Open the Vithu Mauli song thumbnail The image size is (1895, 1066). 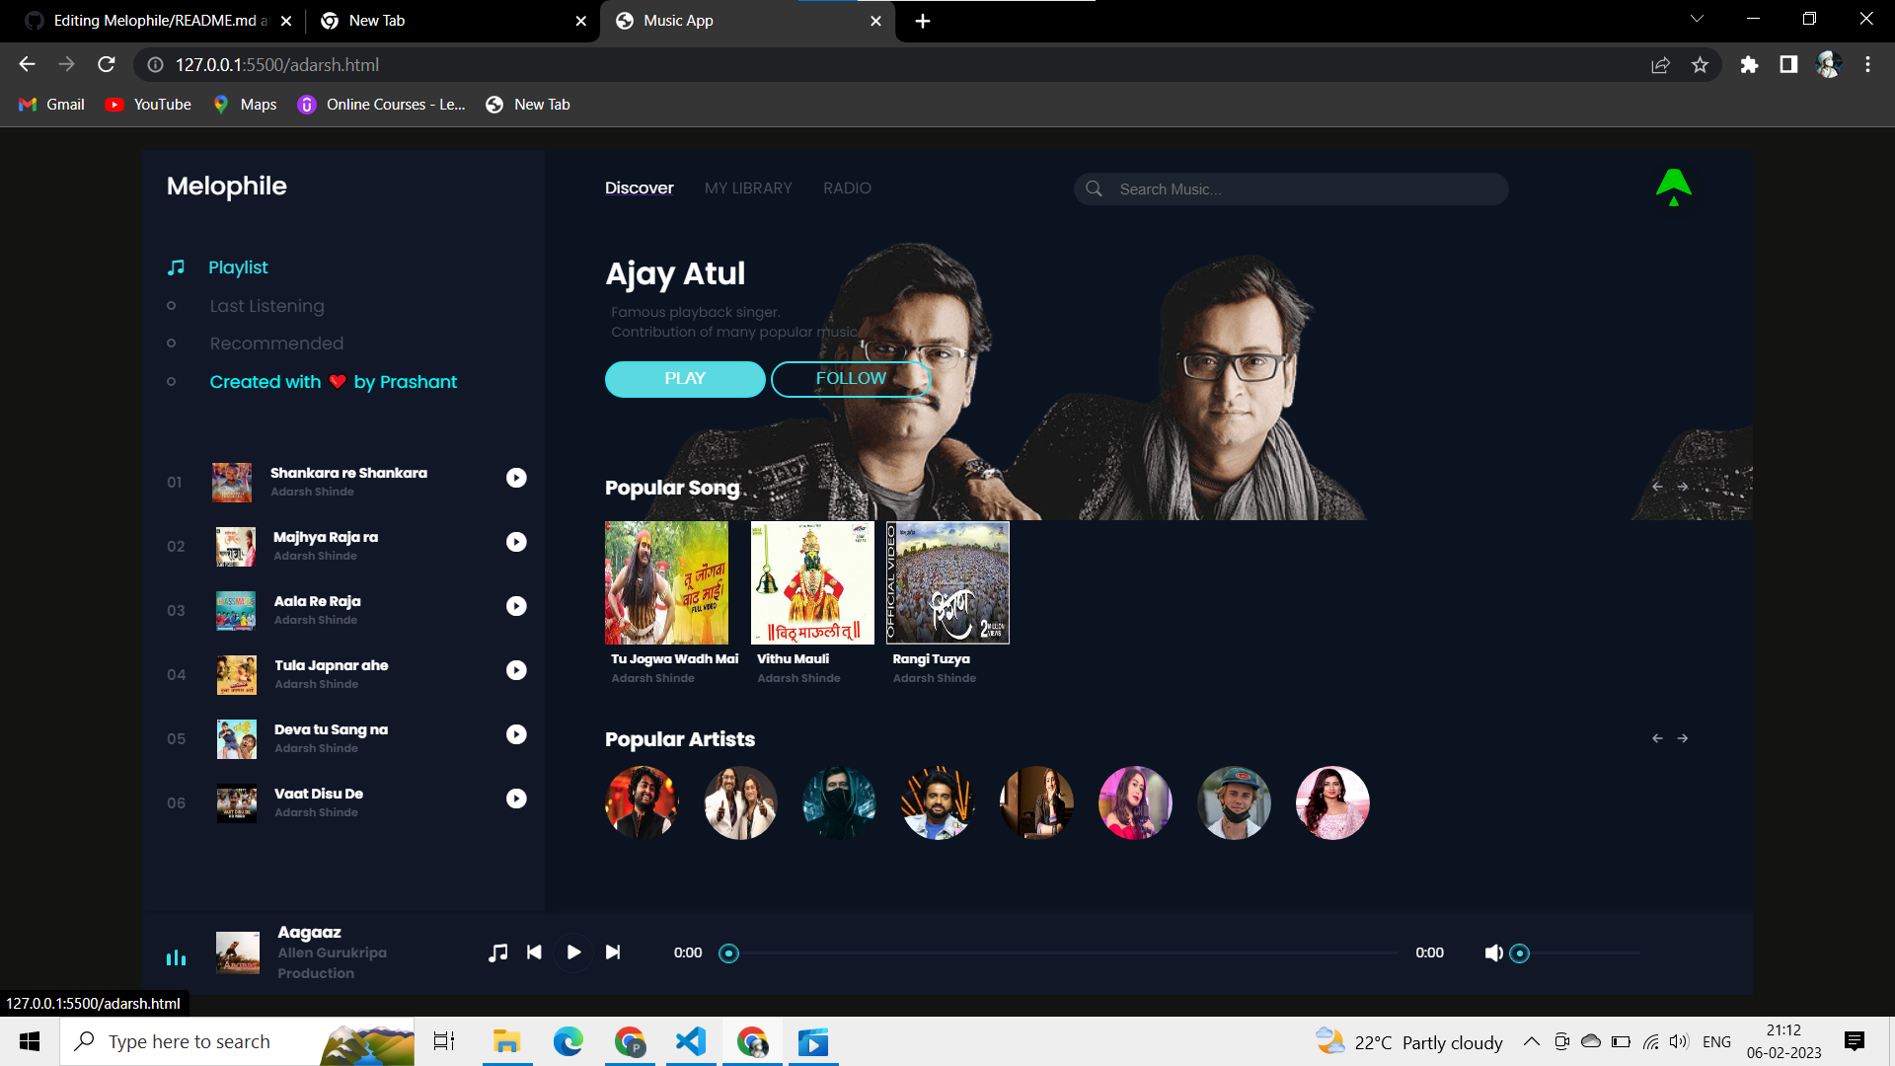(812, 582)
